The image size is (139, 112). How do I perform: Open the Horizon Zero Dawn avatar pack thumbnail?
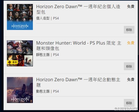pyautogui.click(x=20, y=17)
